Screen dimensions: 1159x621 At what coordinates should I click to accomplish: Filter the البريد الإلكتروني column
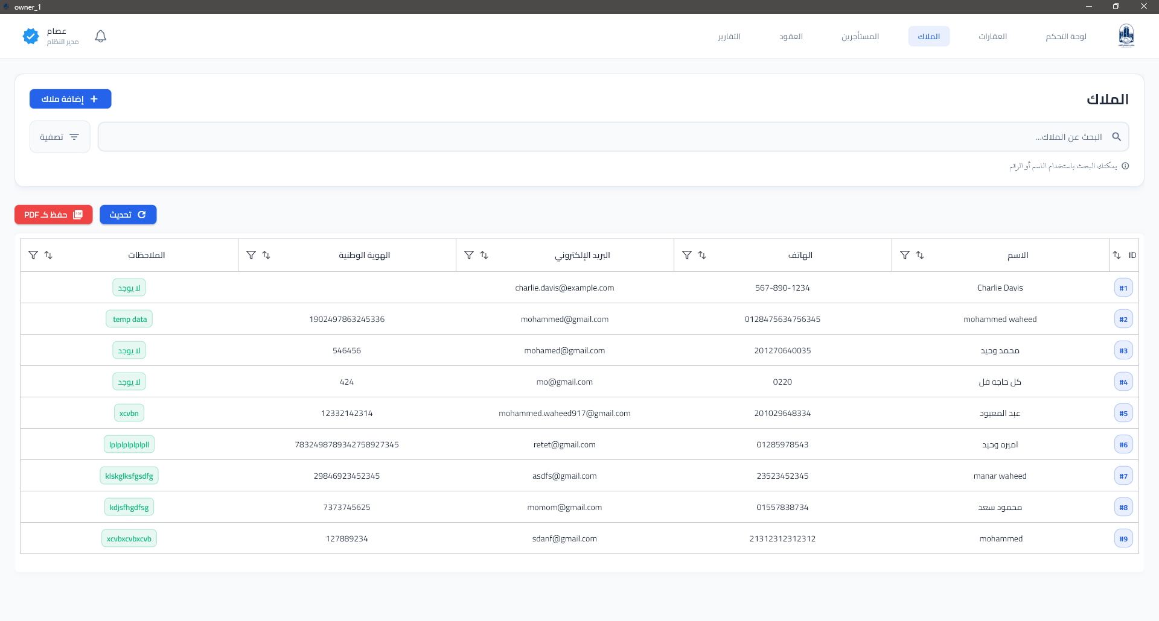tap(468, 255)
